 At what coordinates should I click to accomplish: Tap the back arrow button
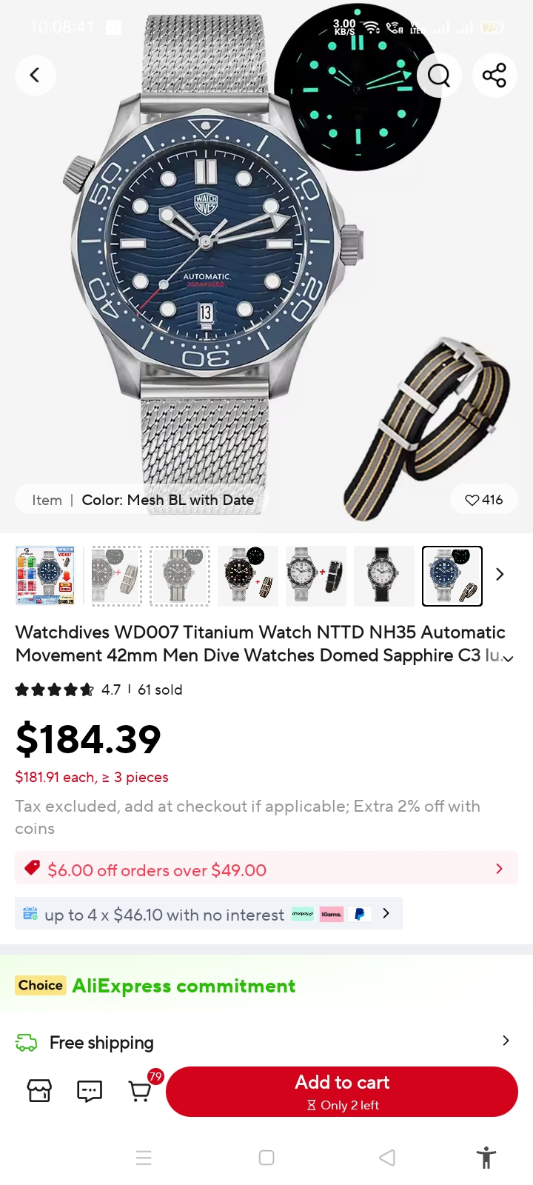coord(35,75)
